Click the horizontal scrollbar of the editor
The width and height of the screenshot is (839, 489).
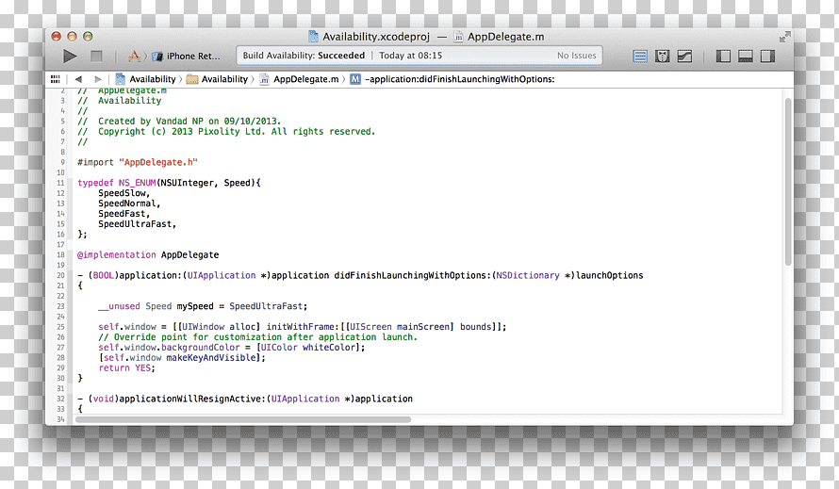point(243,419)
